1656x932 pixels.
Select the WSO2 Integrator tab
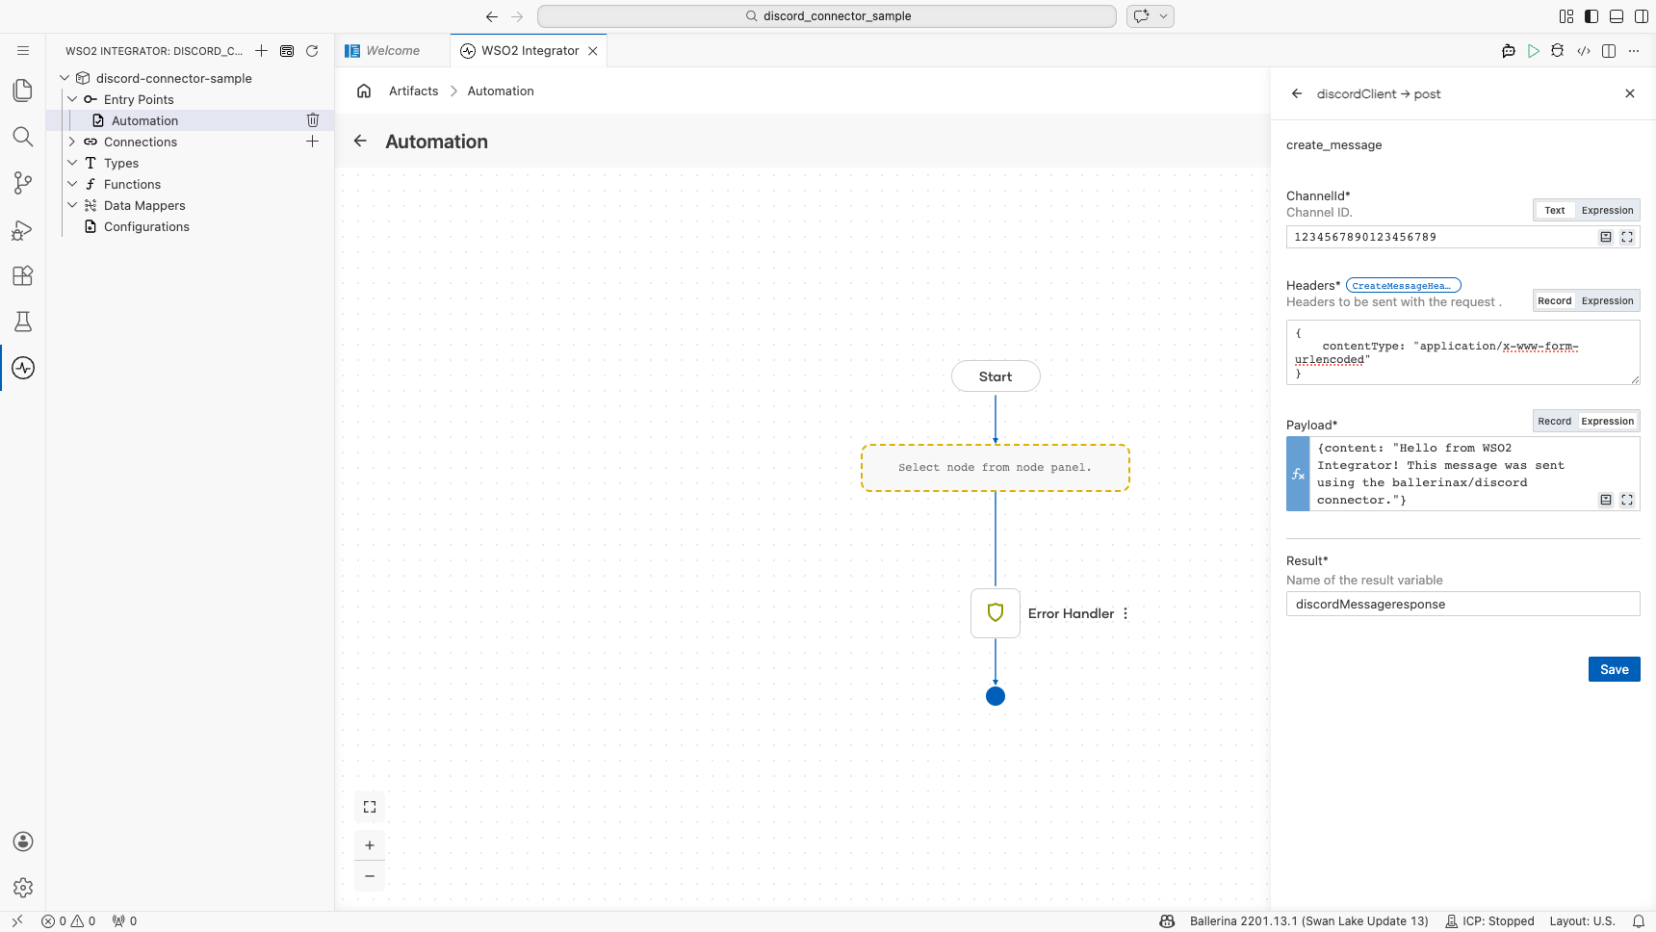(530, 51)
